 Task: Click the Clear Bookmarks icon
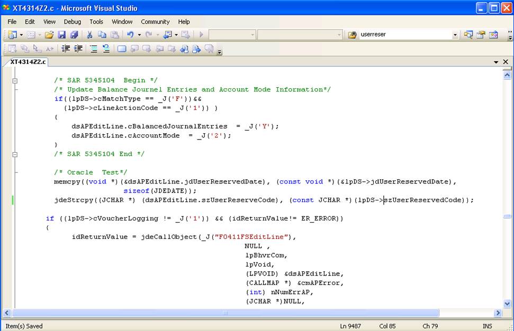pyautogui.click(x=209, y=49)
